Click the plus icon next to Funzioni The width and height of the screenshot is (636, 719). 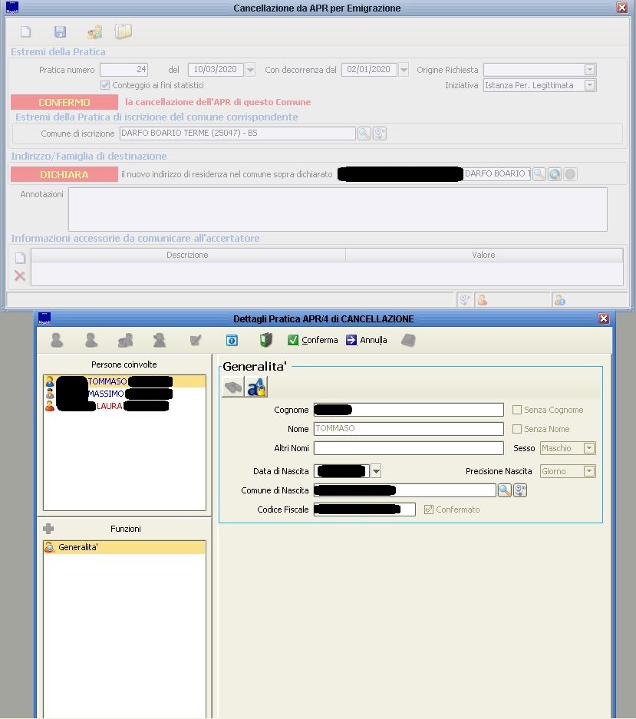pos(48,529)
